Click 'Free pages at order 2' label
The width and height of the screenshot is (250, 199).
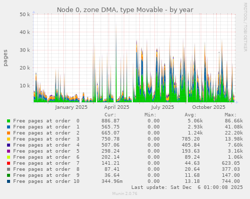click(46, 133)
